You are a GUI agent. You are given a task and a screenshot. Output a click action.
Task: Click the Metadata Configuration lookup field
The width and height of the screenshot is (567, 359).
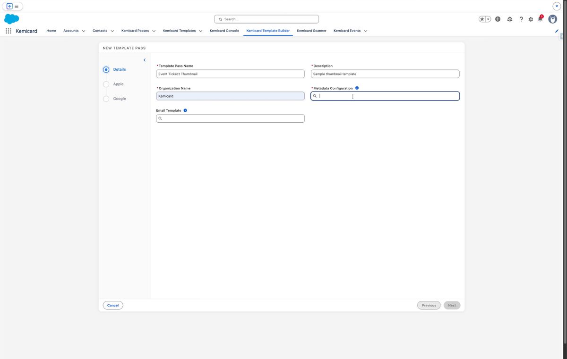[x=385, y=96]
